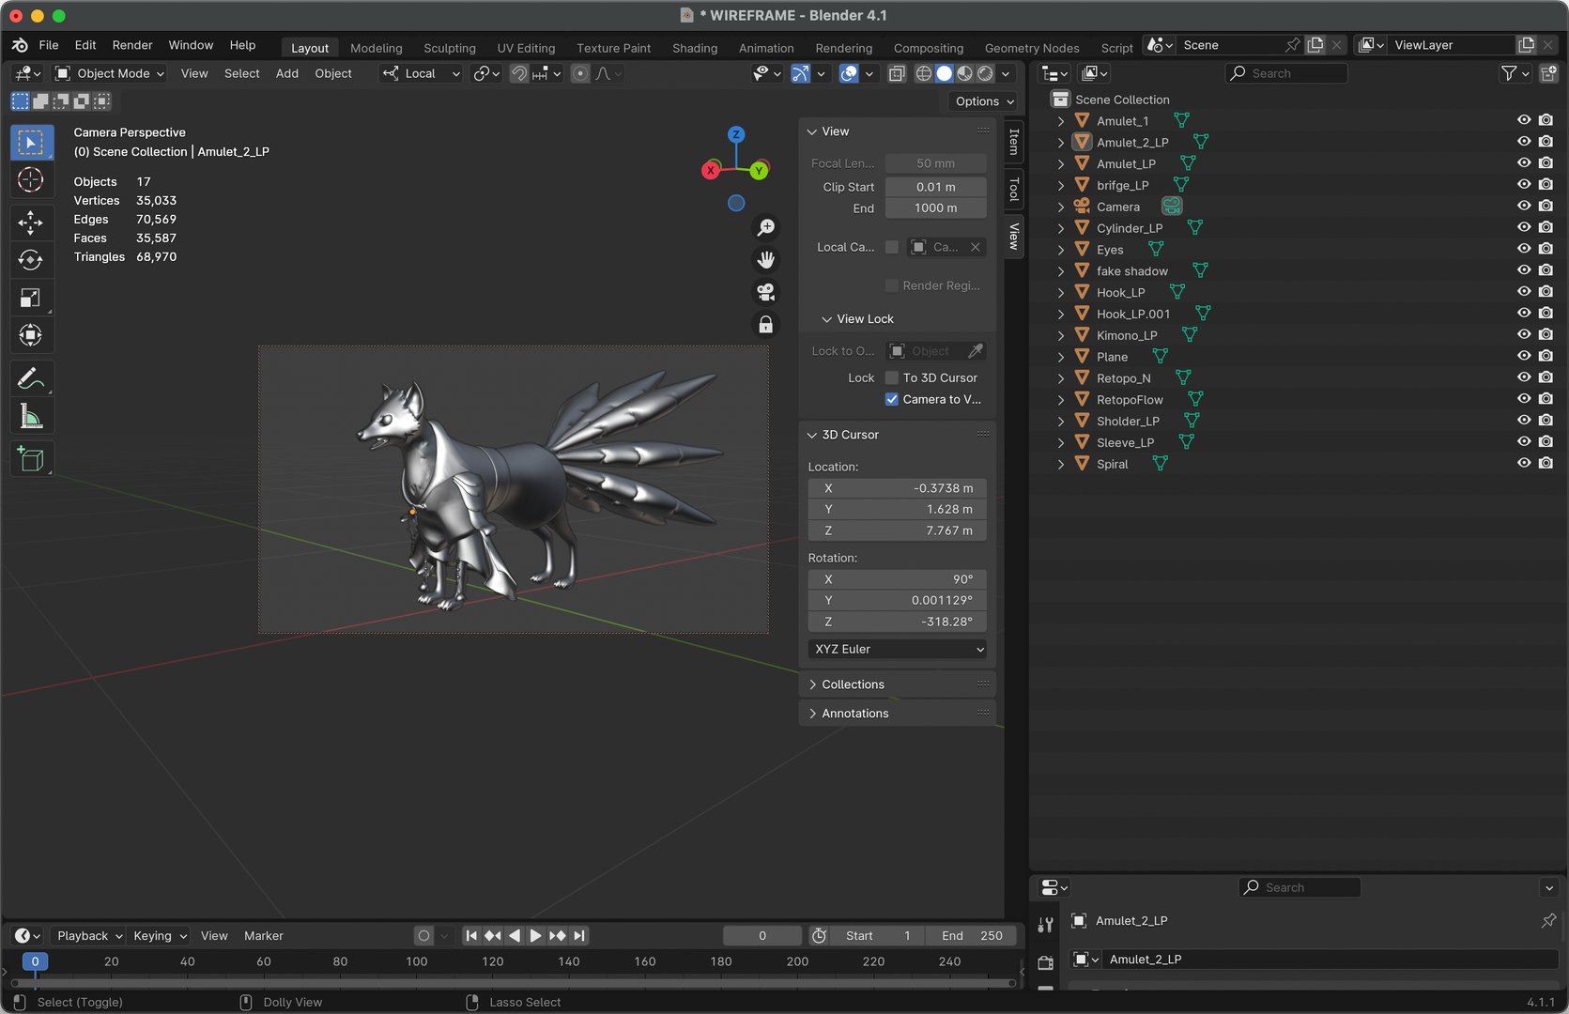
Task: Hide the Kimono_LP object with eye icon
Action: [x=1523, y=334]
